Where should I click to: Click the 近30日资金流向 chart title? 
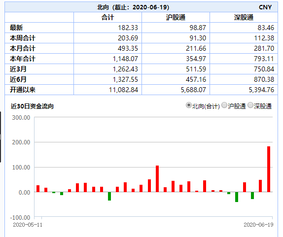pyautogui.click(x=32, y=106)
